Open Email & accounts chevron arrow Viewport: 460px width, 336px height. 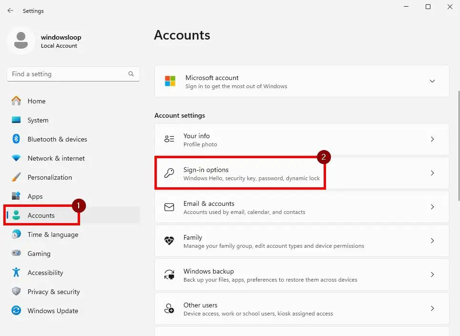click(x=432, y=207)
